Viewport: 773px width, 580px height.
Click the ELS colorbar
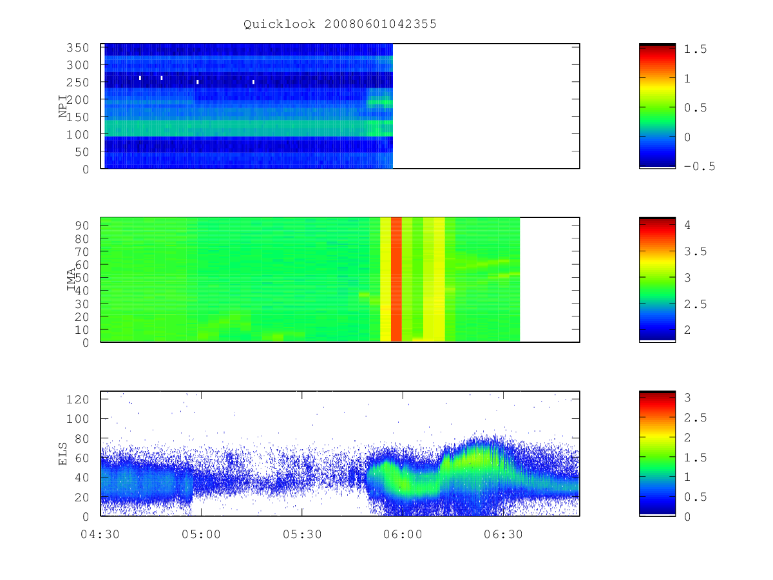coord(657,454)
